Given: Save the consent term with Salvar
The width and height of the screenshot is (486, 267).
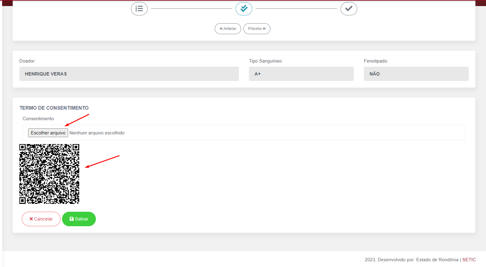Looking at the screenshot, I should [x=79, y=219].
